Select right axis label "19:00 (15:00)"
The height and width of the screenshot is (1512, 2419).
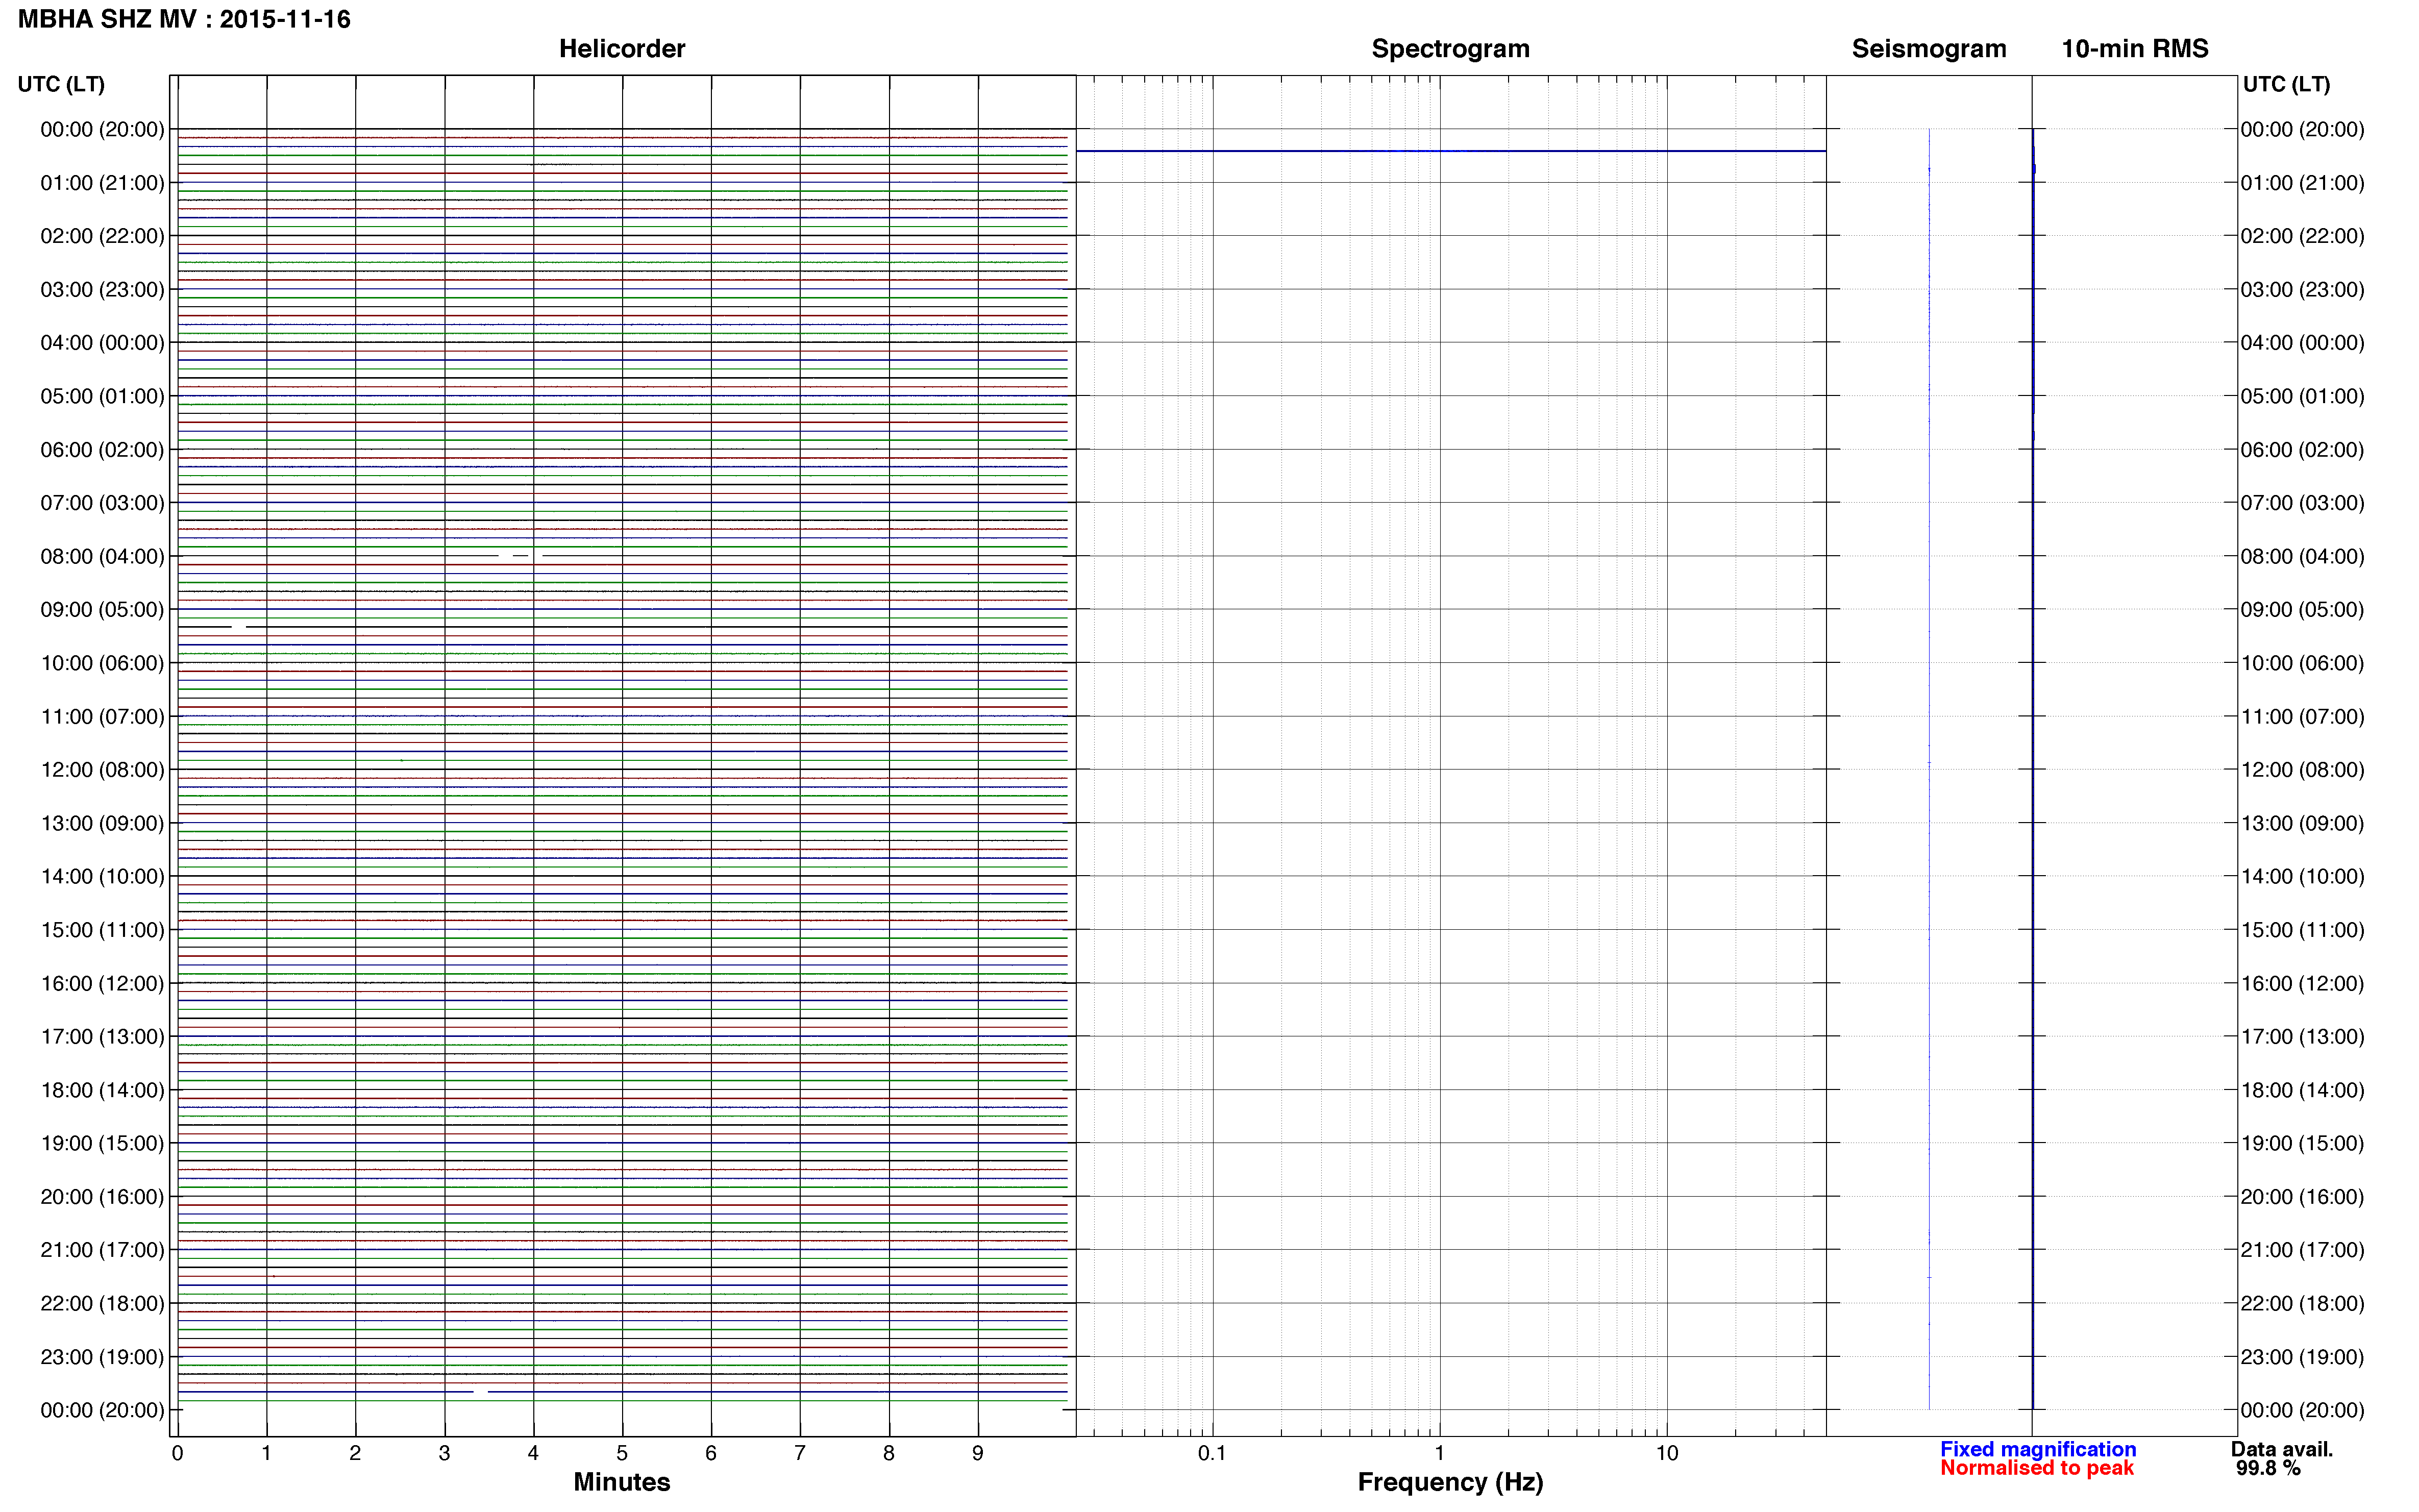pyautogui.click(x=2302, y=1143)
